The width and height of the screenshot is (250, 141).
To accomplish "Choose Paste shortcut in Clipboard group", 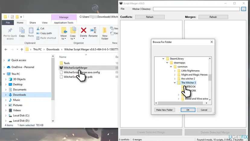I will pos(46,38).
